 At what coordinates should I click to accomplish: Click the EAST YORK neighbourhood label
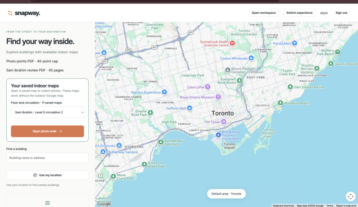[256, 77]
